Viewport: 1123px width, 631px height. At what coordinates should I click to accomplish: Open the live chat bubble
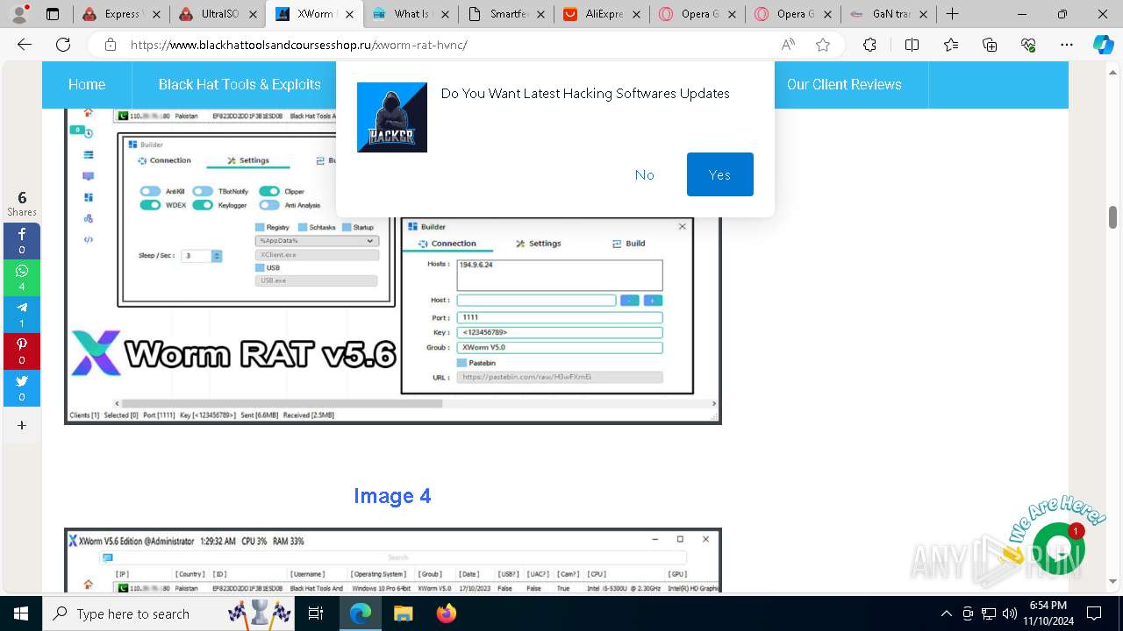pos(1059,549)
